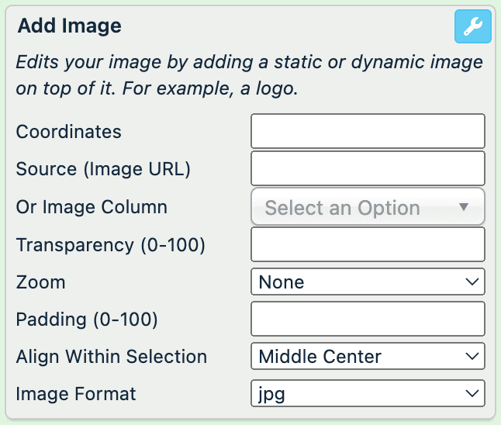This screenshot has width=501, height=425.
Task: Expand the Image Format jpg dropdown
Action: coord(368,394)
